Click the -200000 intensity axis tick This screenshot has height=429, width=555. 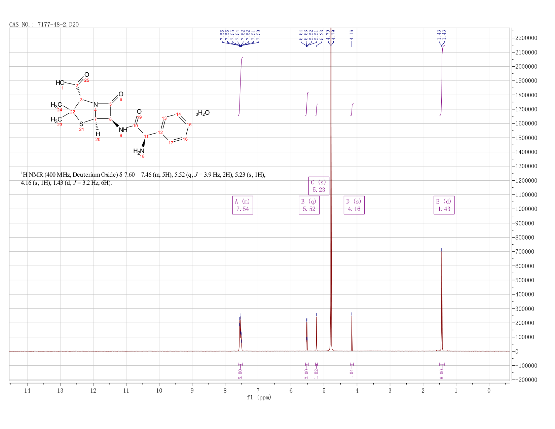tap(525, 380)
